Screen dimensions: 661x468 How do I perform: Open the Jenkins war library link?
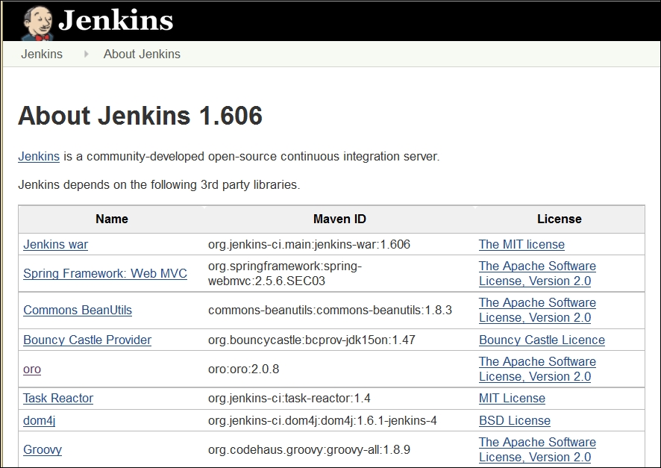click(x=55, y=244)
